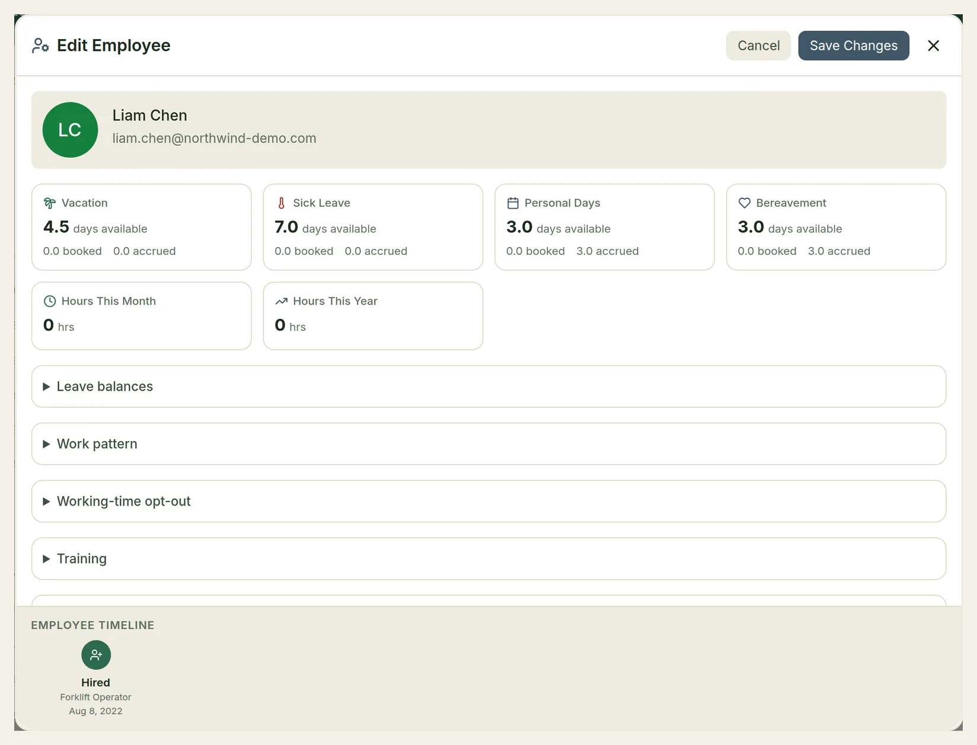Click the Hours This Month clock icon
Image resolution: width=977 pixels, height=745 pixels.
[x=50, y=301]
